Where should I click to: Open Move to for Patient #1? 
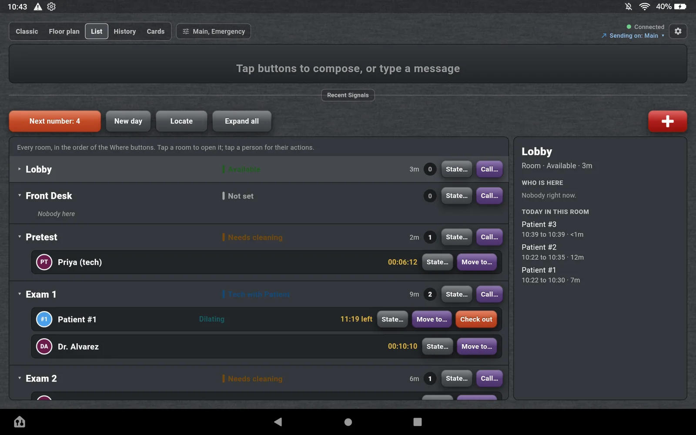click(x=432, y=319)
